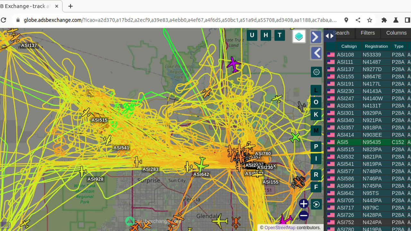Click the R map option button
The height and width of the screenshot is (231, 411).
[x=316, y=175]
